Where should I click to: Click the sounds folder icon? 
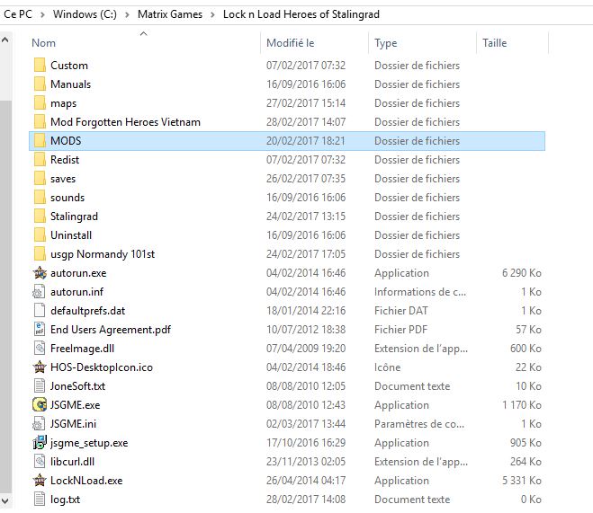(x=40, y=198)
